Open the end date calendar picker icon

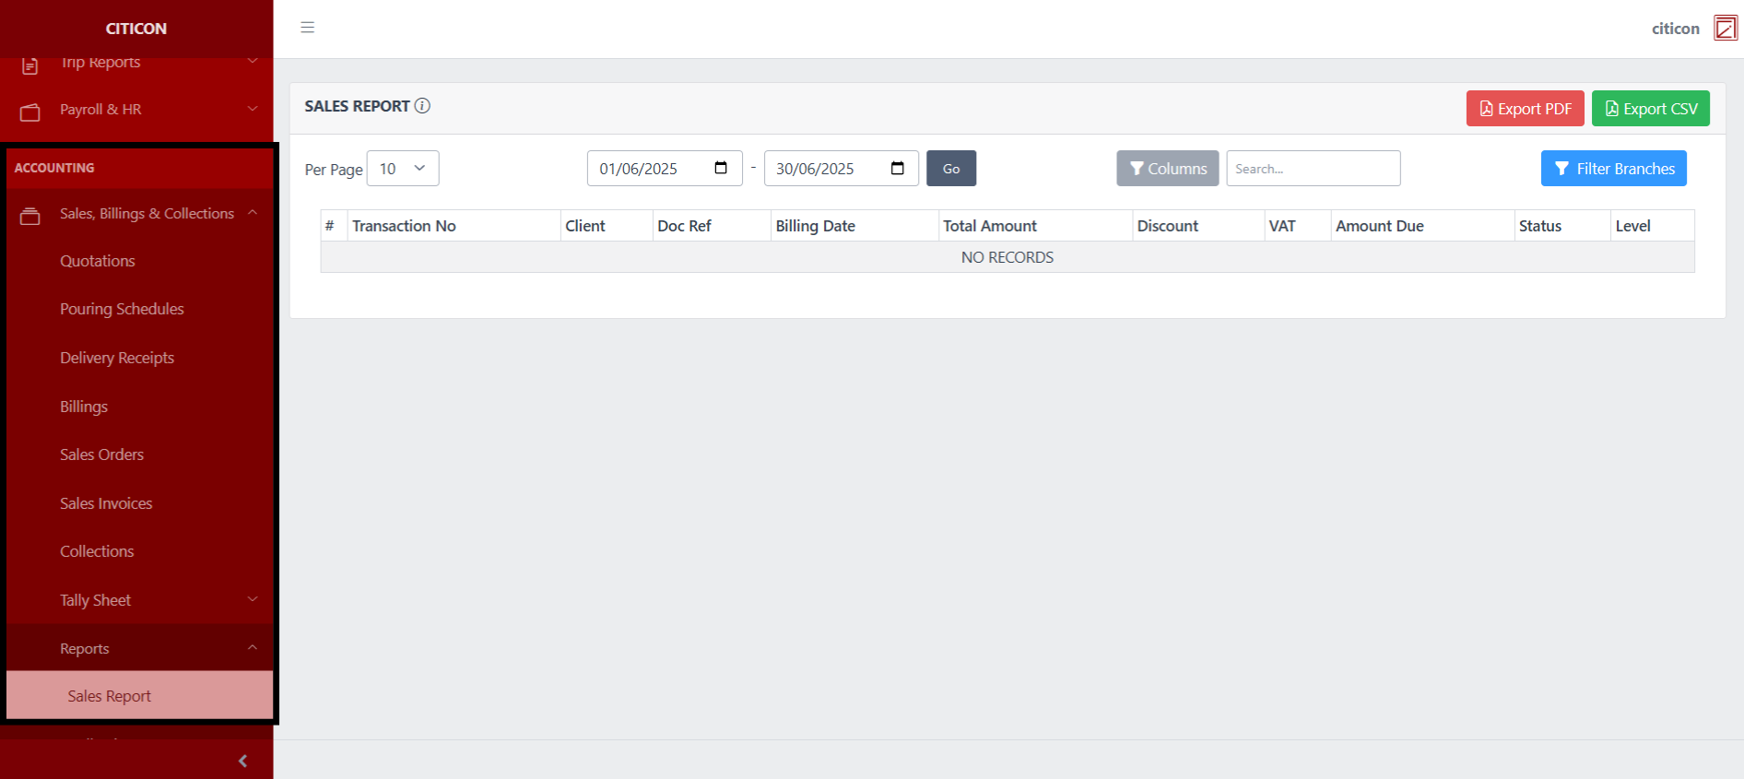(898, 168)
